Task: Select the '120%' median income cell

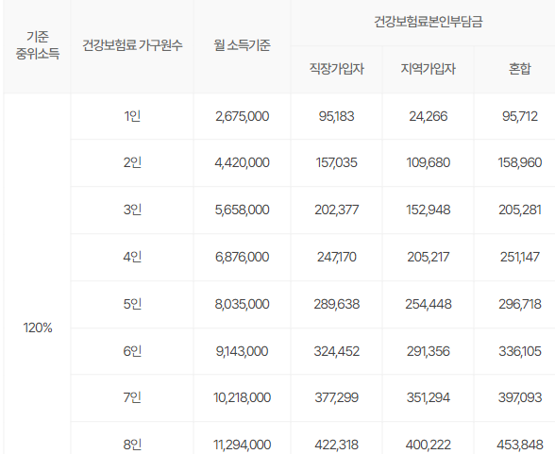Action: pos(38,328)
